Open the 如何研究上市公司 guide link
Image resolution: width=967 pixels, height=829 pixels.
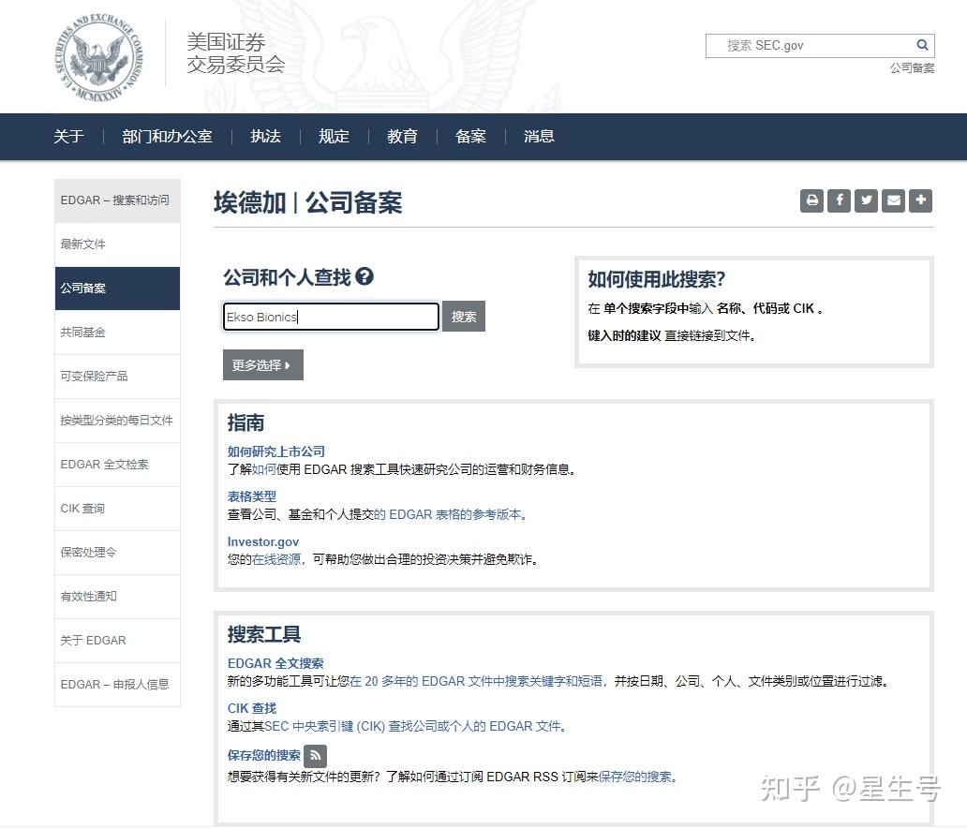(275, 451)
